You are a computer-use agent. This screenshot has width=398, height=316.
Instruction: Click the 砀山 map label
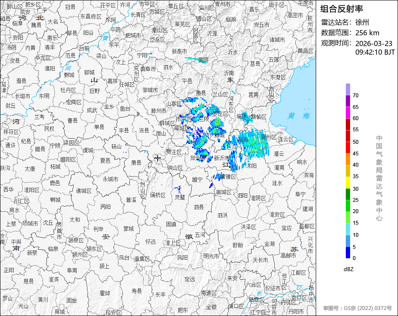click(x=116, y=146)
